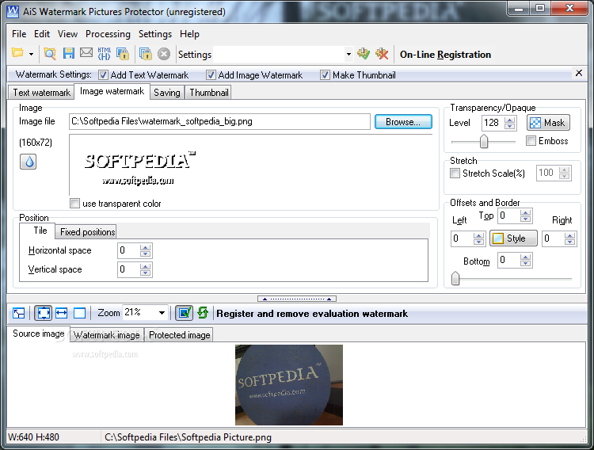The width and height of the screenshot is (594, 450).
Task: Switch to Protected image tab
Action: click(179, 335)
